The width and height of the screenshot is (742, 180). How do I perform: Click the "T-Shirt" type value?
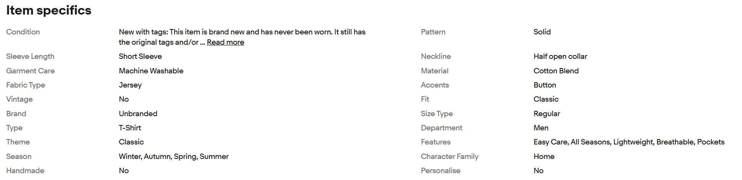[x=130, y=128]
